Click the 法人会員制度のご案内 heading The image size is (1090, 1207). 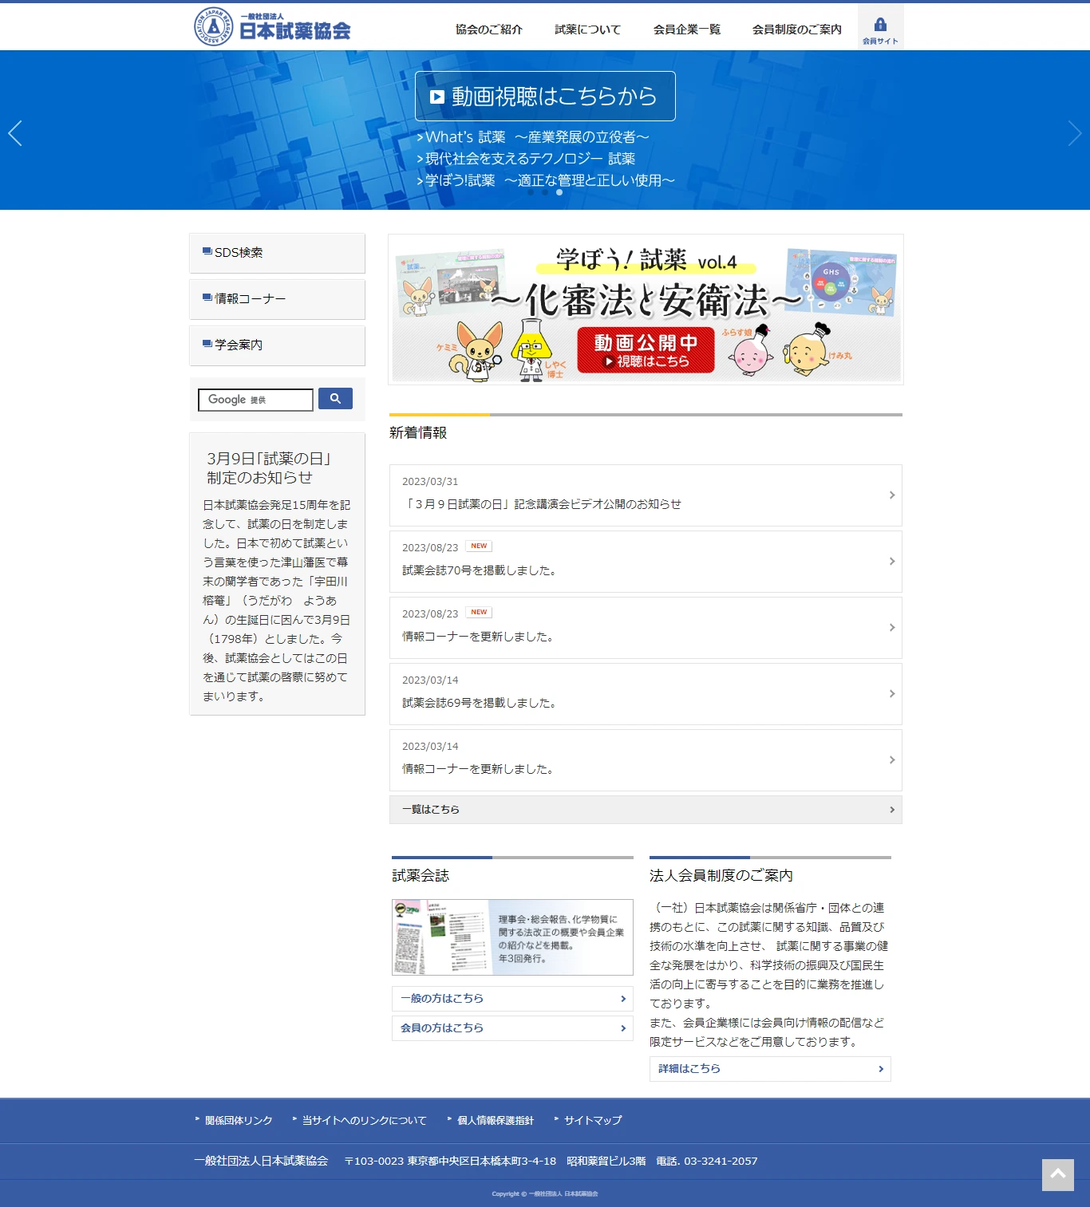point(721,876)
